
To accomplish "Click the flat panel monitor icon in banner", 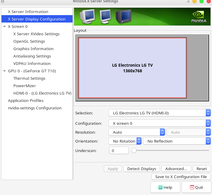I will coord(105,16).
